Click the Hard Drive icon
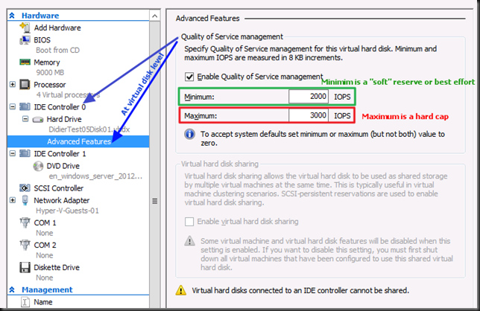This screenshot has height=311, width=480. (38, 120)
